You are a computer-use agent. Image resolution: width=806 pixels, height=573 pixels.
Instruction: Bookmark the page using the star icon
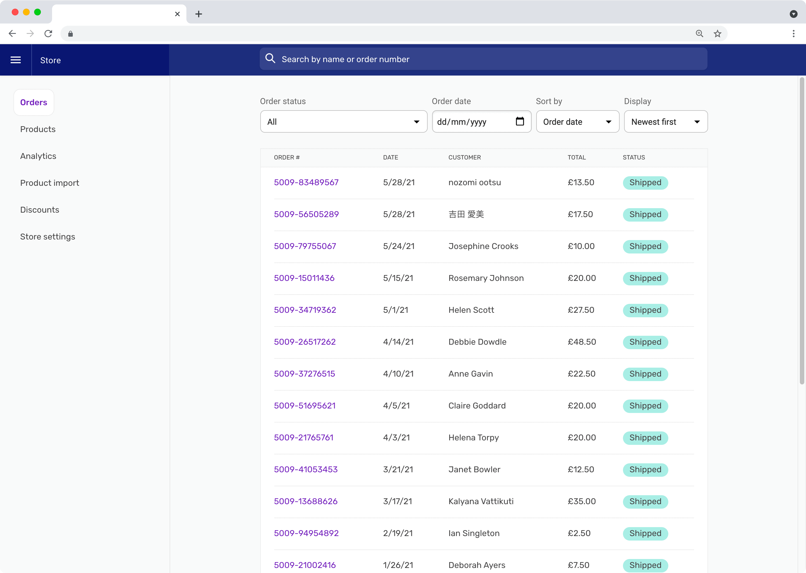point(718,34)
